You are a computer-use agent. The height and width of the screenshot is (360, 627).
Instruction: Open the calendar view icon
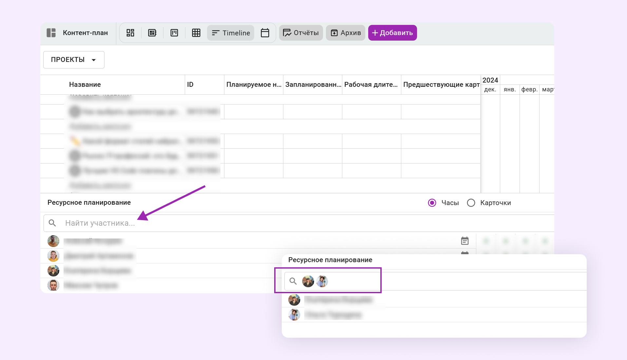click(265, 33)
